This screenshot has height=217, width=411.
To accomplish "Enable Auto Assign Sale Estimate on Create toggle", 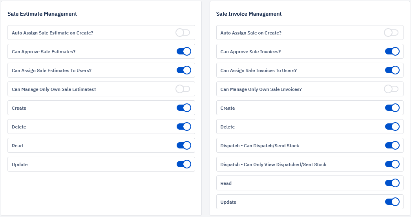I will [x=183, y=33].
